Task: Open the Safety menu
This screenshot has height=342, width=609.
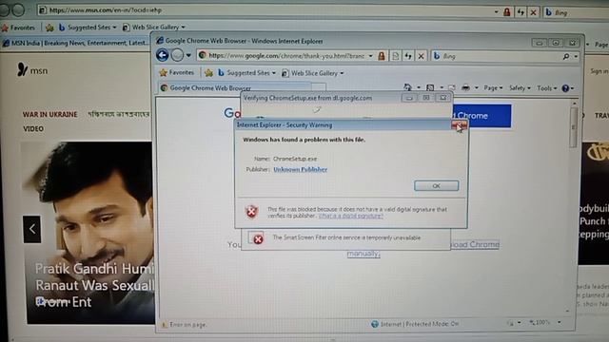Action: pos(520,88)
